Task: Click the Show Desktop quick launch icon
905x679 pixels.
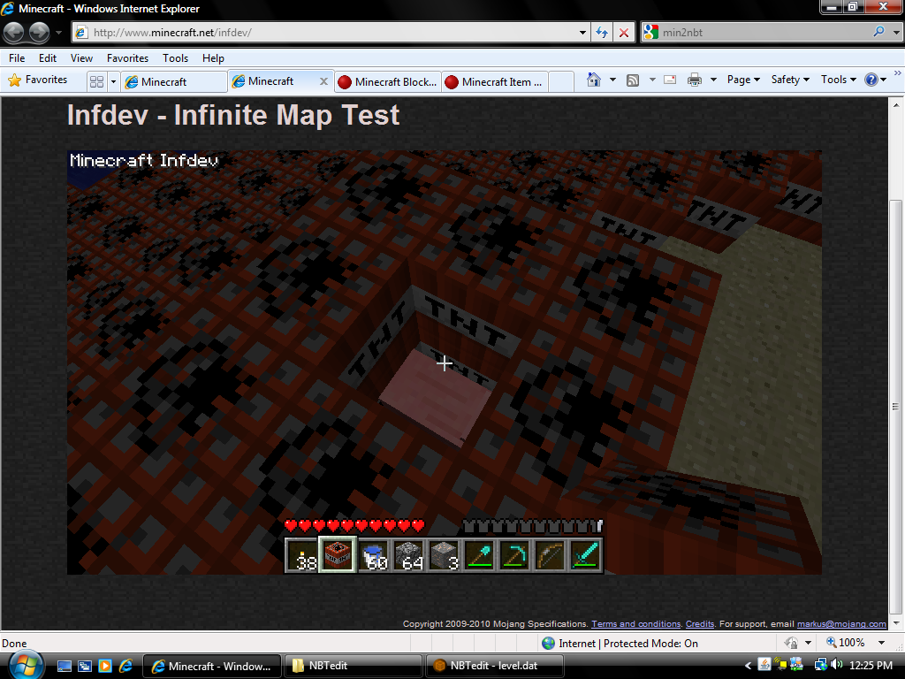Action: (64, 666)
